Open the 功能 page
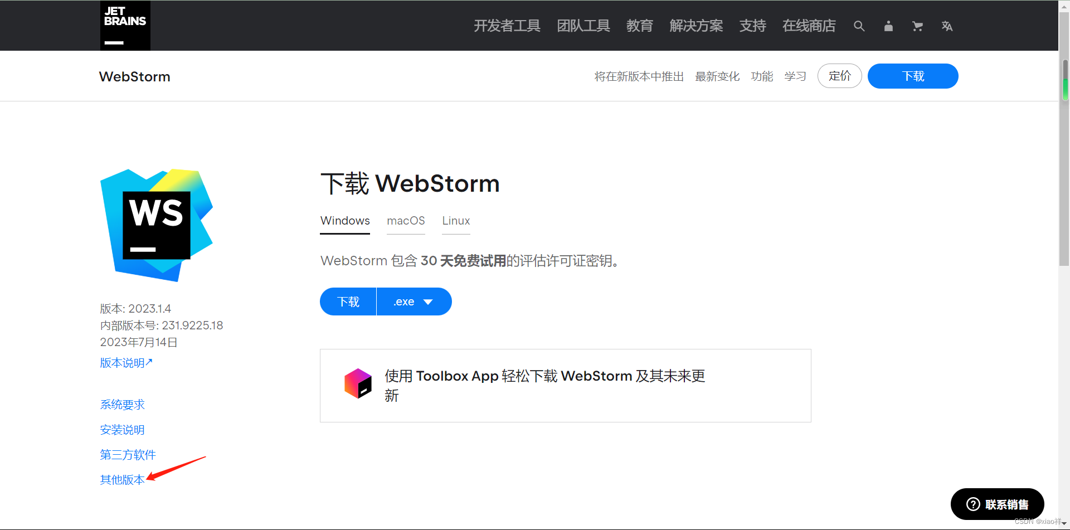 pyautogui.click(x=762, y=76)
